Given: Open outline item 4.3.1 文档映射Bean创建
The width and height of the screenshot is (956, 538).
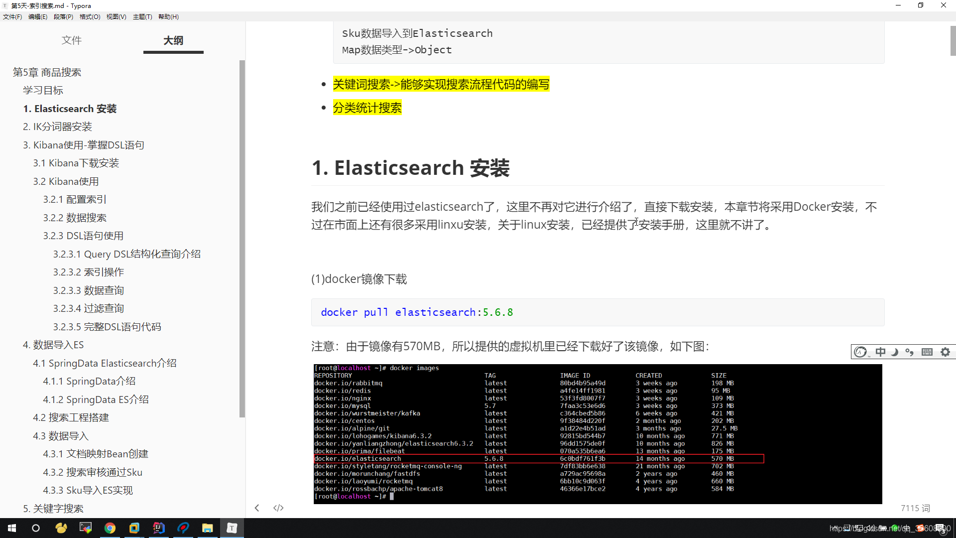Looking at the screenshot, I should [95, 454].
